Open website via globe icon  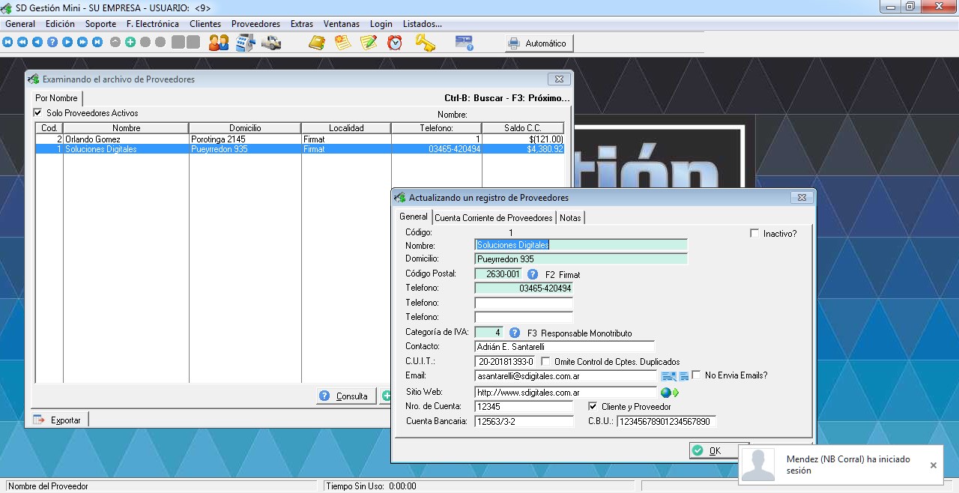pos(665,392)
